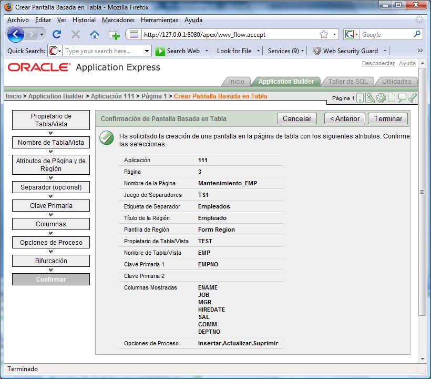Open the Google search engine selector
Viewport: 431px width, 379px height.
(351, 34)
